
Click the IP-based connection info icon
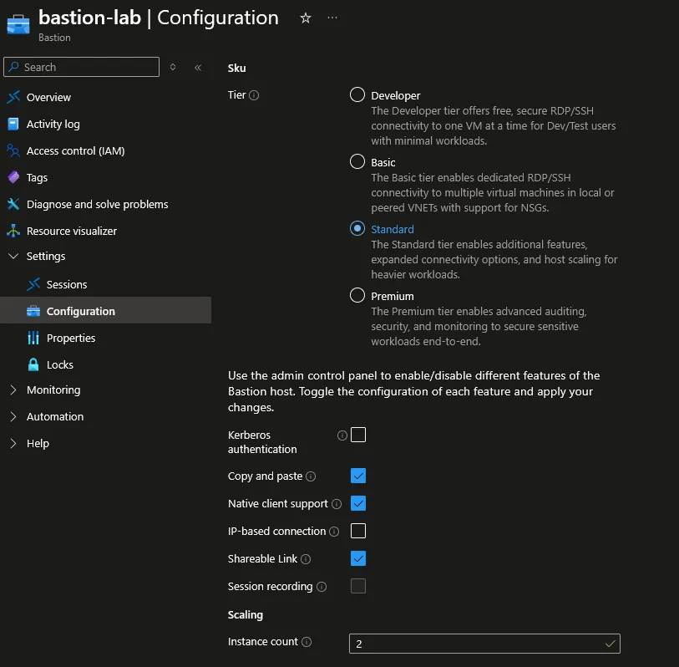(334, 532)
